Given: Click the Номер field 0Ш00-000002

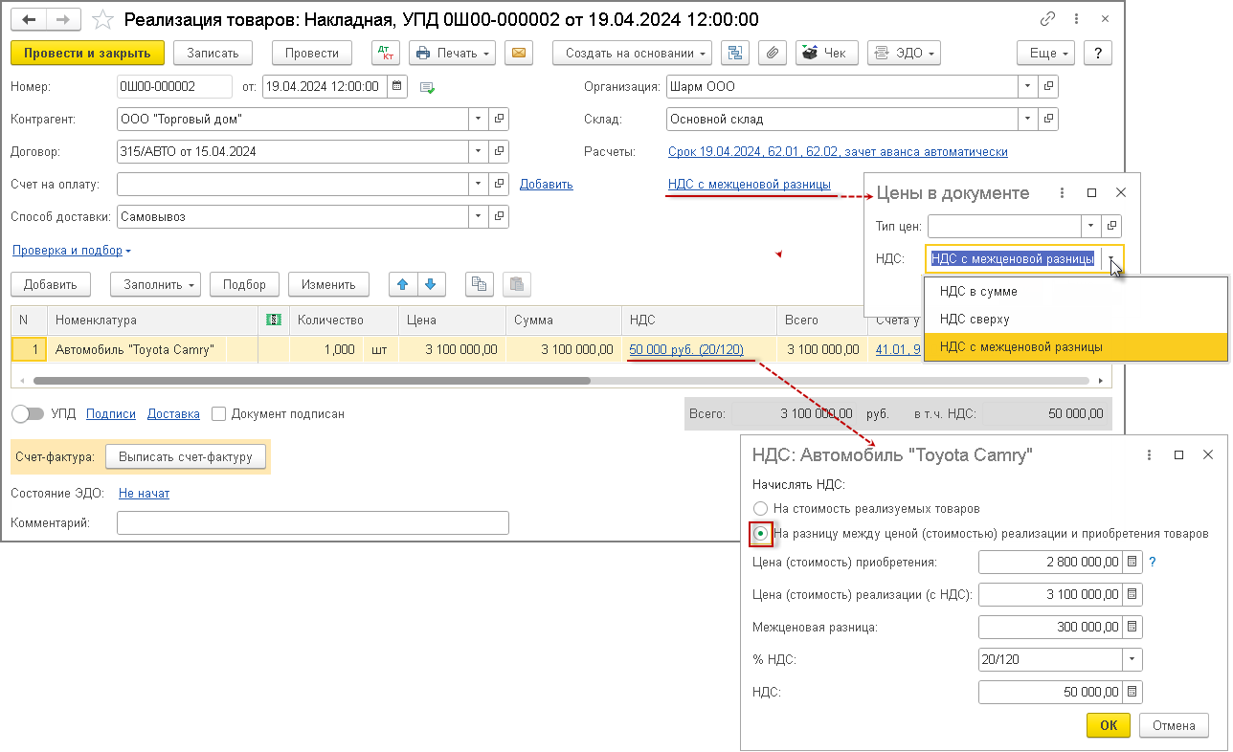Looking at the screenshot, I should pos(174,86).
